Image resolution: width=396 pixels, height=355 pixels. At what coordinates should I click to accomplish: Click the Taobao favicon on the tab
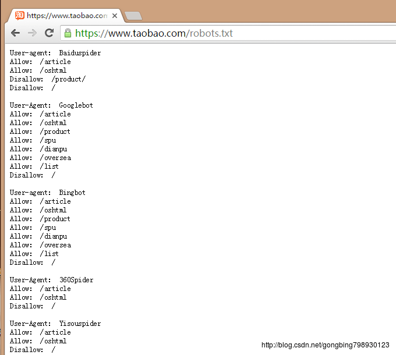(x=20, y=15)
